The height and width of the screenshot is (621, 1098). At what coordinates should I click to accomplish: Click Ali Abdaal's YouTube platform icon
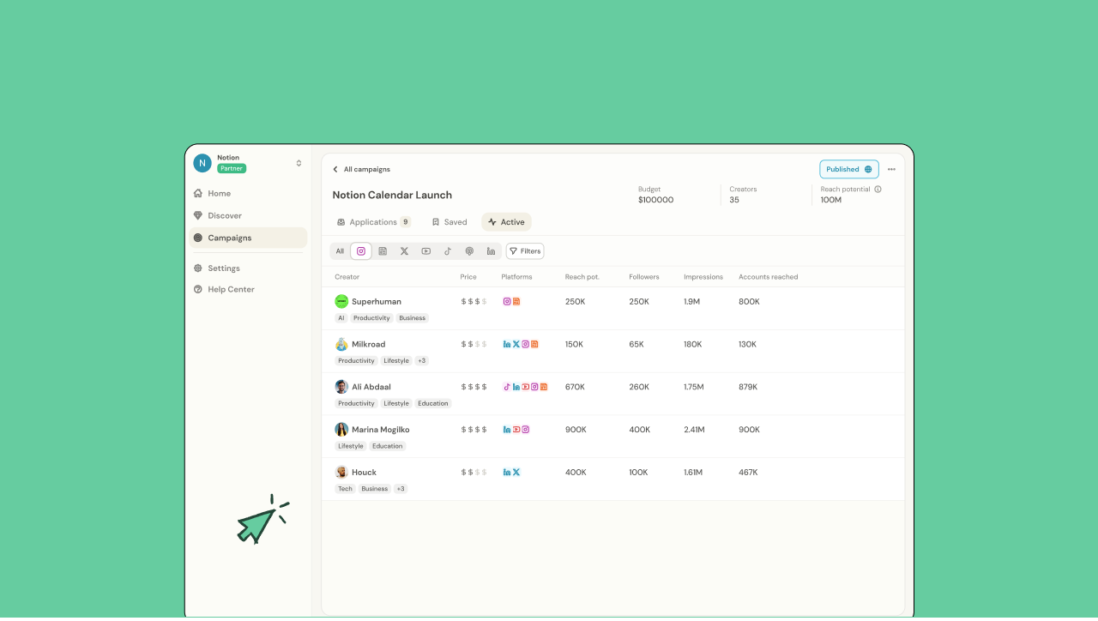pyautogui.click(x=525, y=387)
